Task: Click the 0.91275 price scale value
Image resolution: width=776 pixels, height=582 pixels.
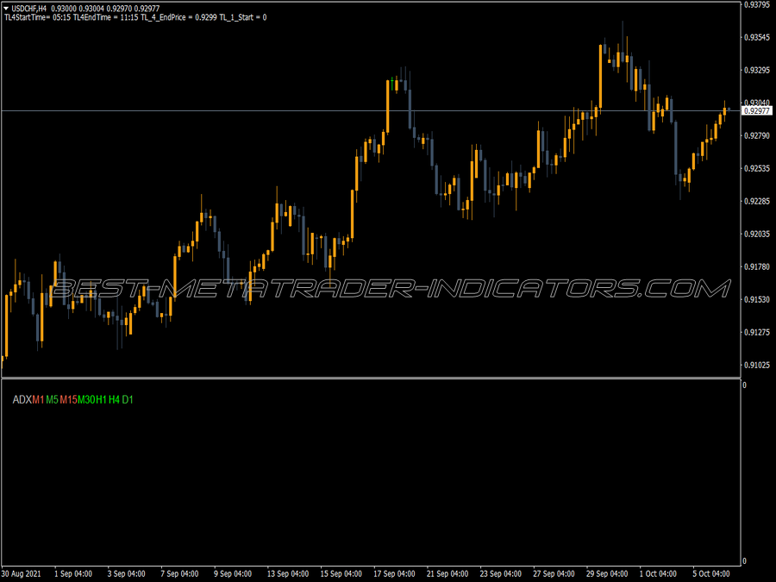Action: 757,332
